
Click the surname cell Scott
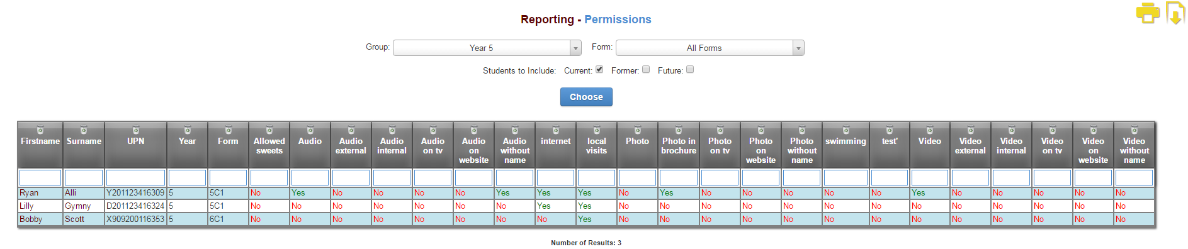(x=84, y=219)
